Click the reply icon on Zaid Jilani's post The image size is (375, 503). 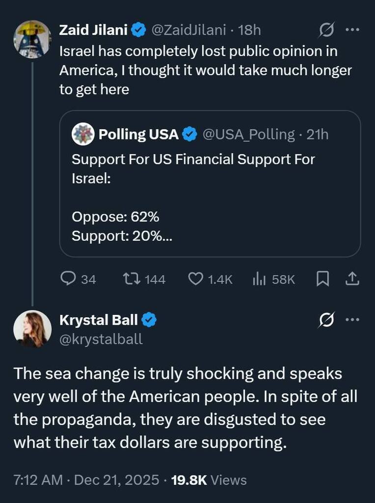pos(67,279)
